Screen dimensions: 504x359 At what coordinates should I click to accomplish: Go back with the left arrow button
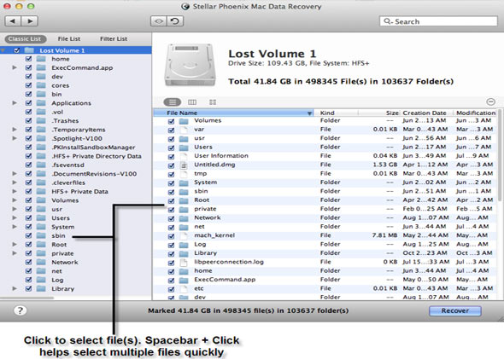tap(13, 21)
